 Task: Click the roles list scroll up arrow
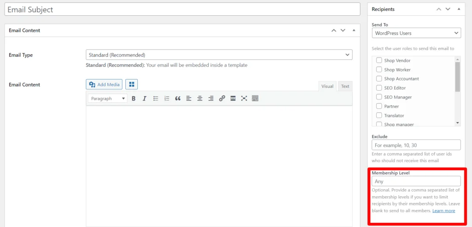(x=458, y=59)
